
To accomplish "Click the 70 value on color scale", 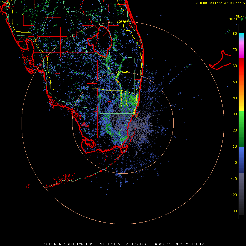I will 235,50.
